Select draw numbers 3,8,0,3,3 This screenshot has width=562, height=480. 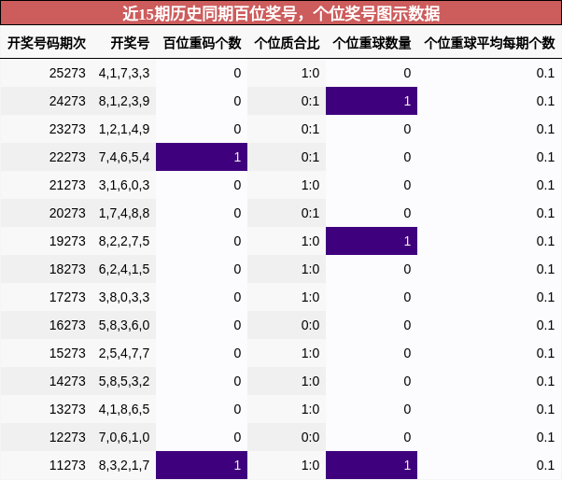[124, 297]
